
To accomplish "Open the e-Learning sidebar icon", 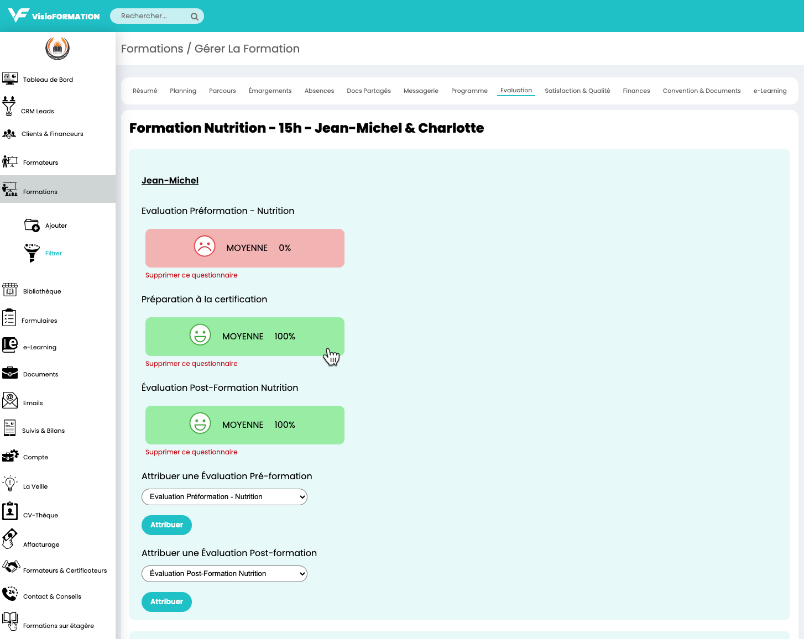I will 10,345.
